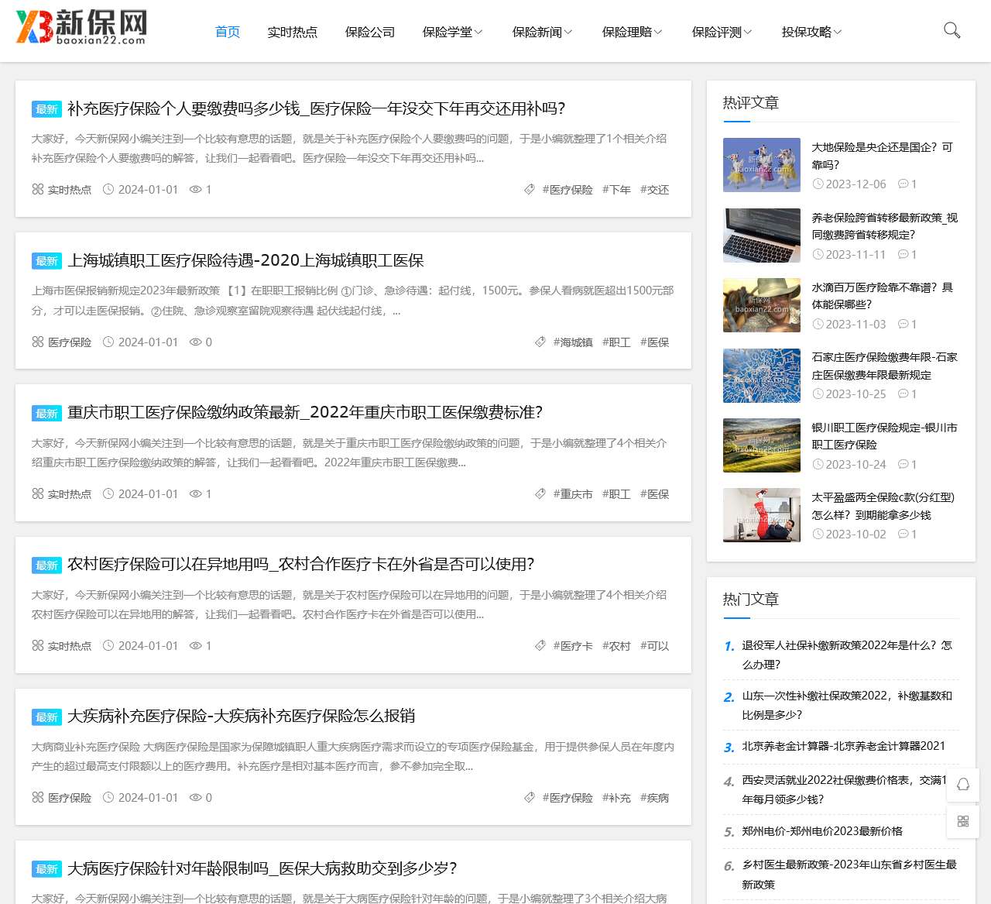Viewport: 991px width, 904px height.
Task: Expand the 保险评测 dropdown menu
Action: coord(722,32)
